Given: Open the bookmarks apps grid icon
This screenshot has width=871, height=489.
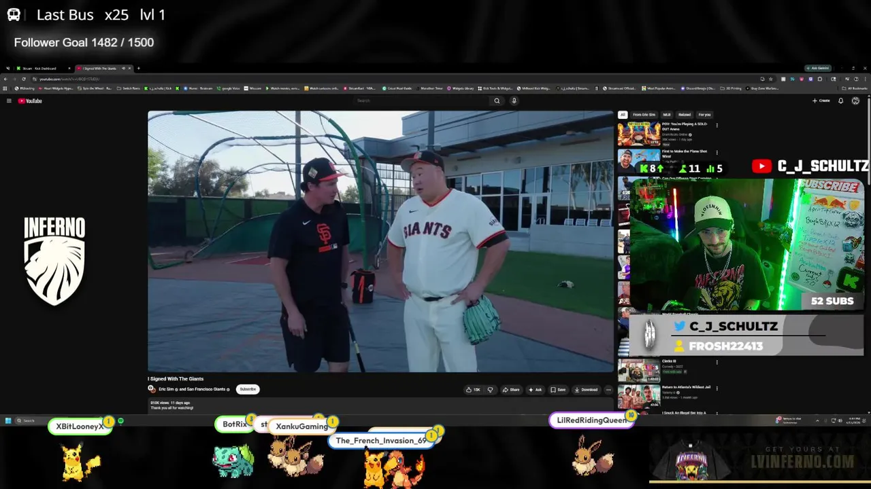Looking at the screenshot, I should (x=4, y=88).
